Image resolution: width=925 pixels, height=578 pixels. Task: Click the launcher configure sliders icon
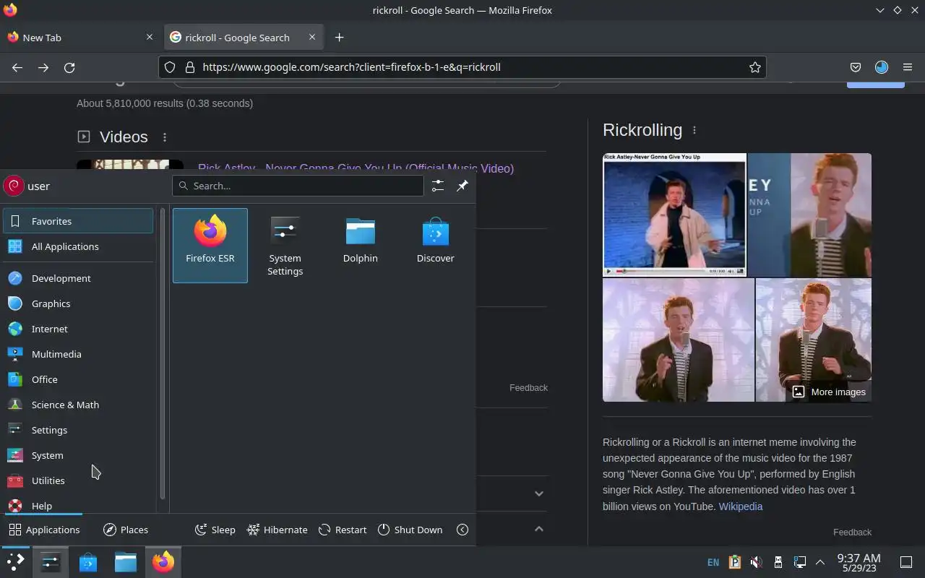coord(438,186)
